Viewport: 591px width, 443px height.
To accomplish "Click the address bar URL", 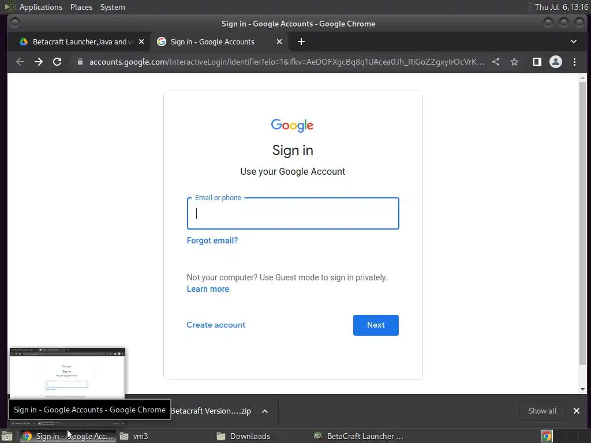I will [x=286, y=62].
